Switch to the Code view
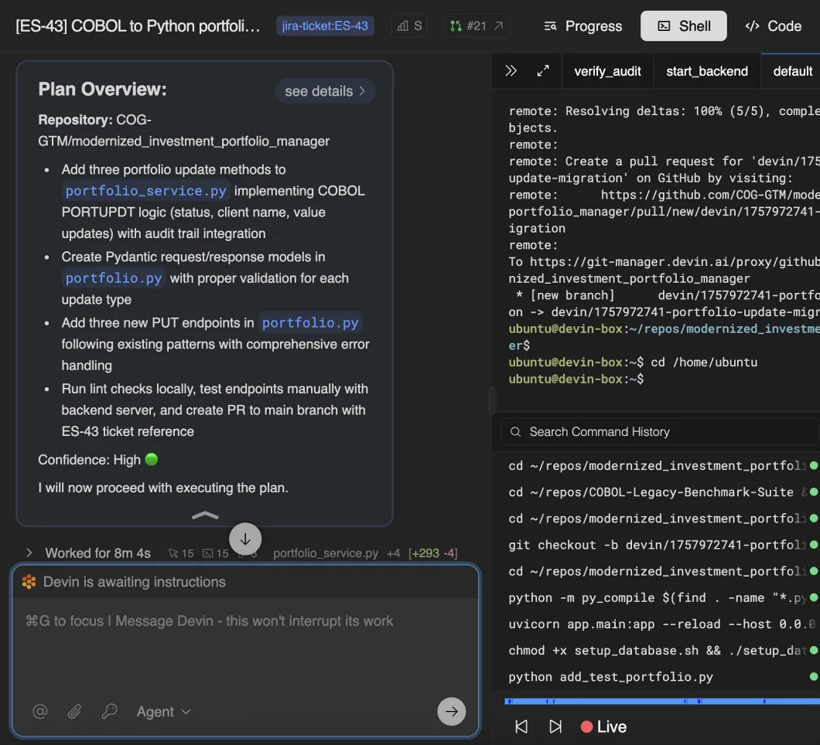 click(x=773, y=26)
